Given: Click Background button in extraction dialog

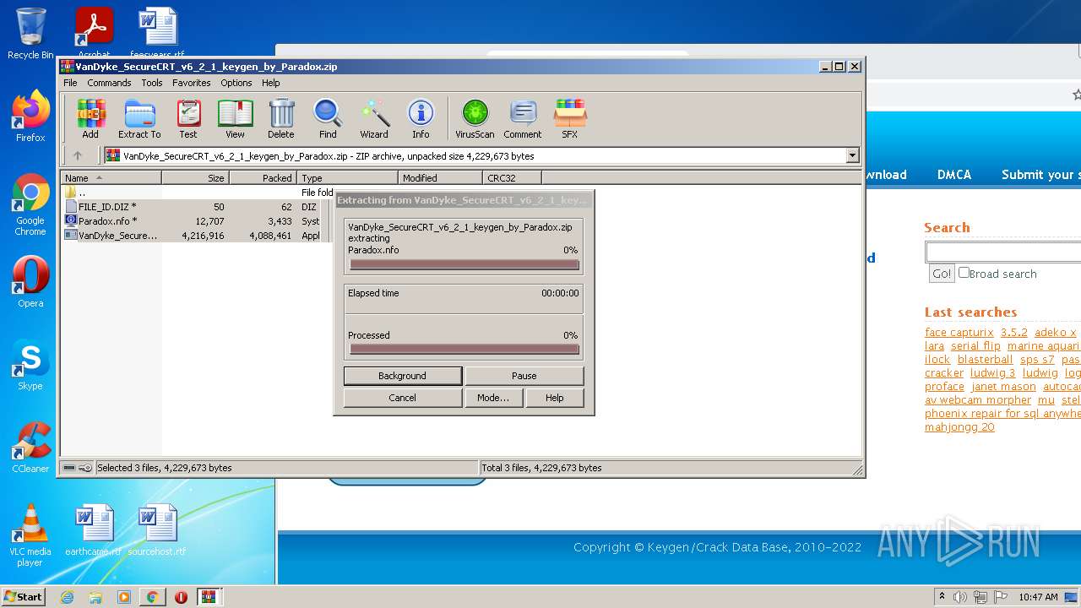Looking at the screenshot, I should click(403, 376).
